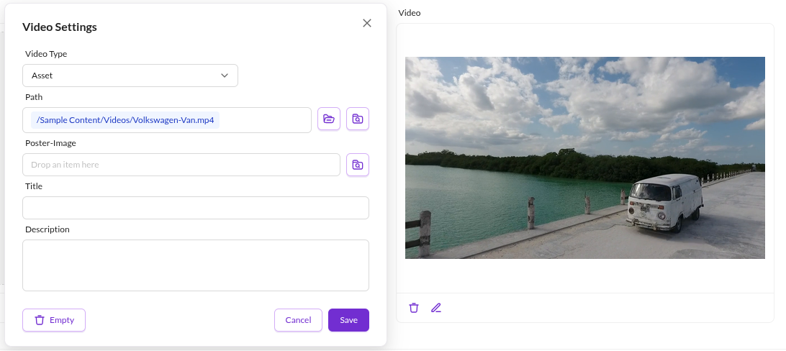
Task: Focus the Description text area
Action: tap(196, 265)
